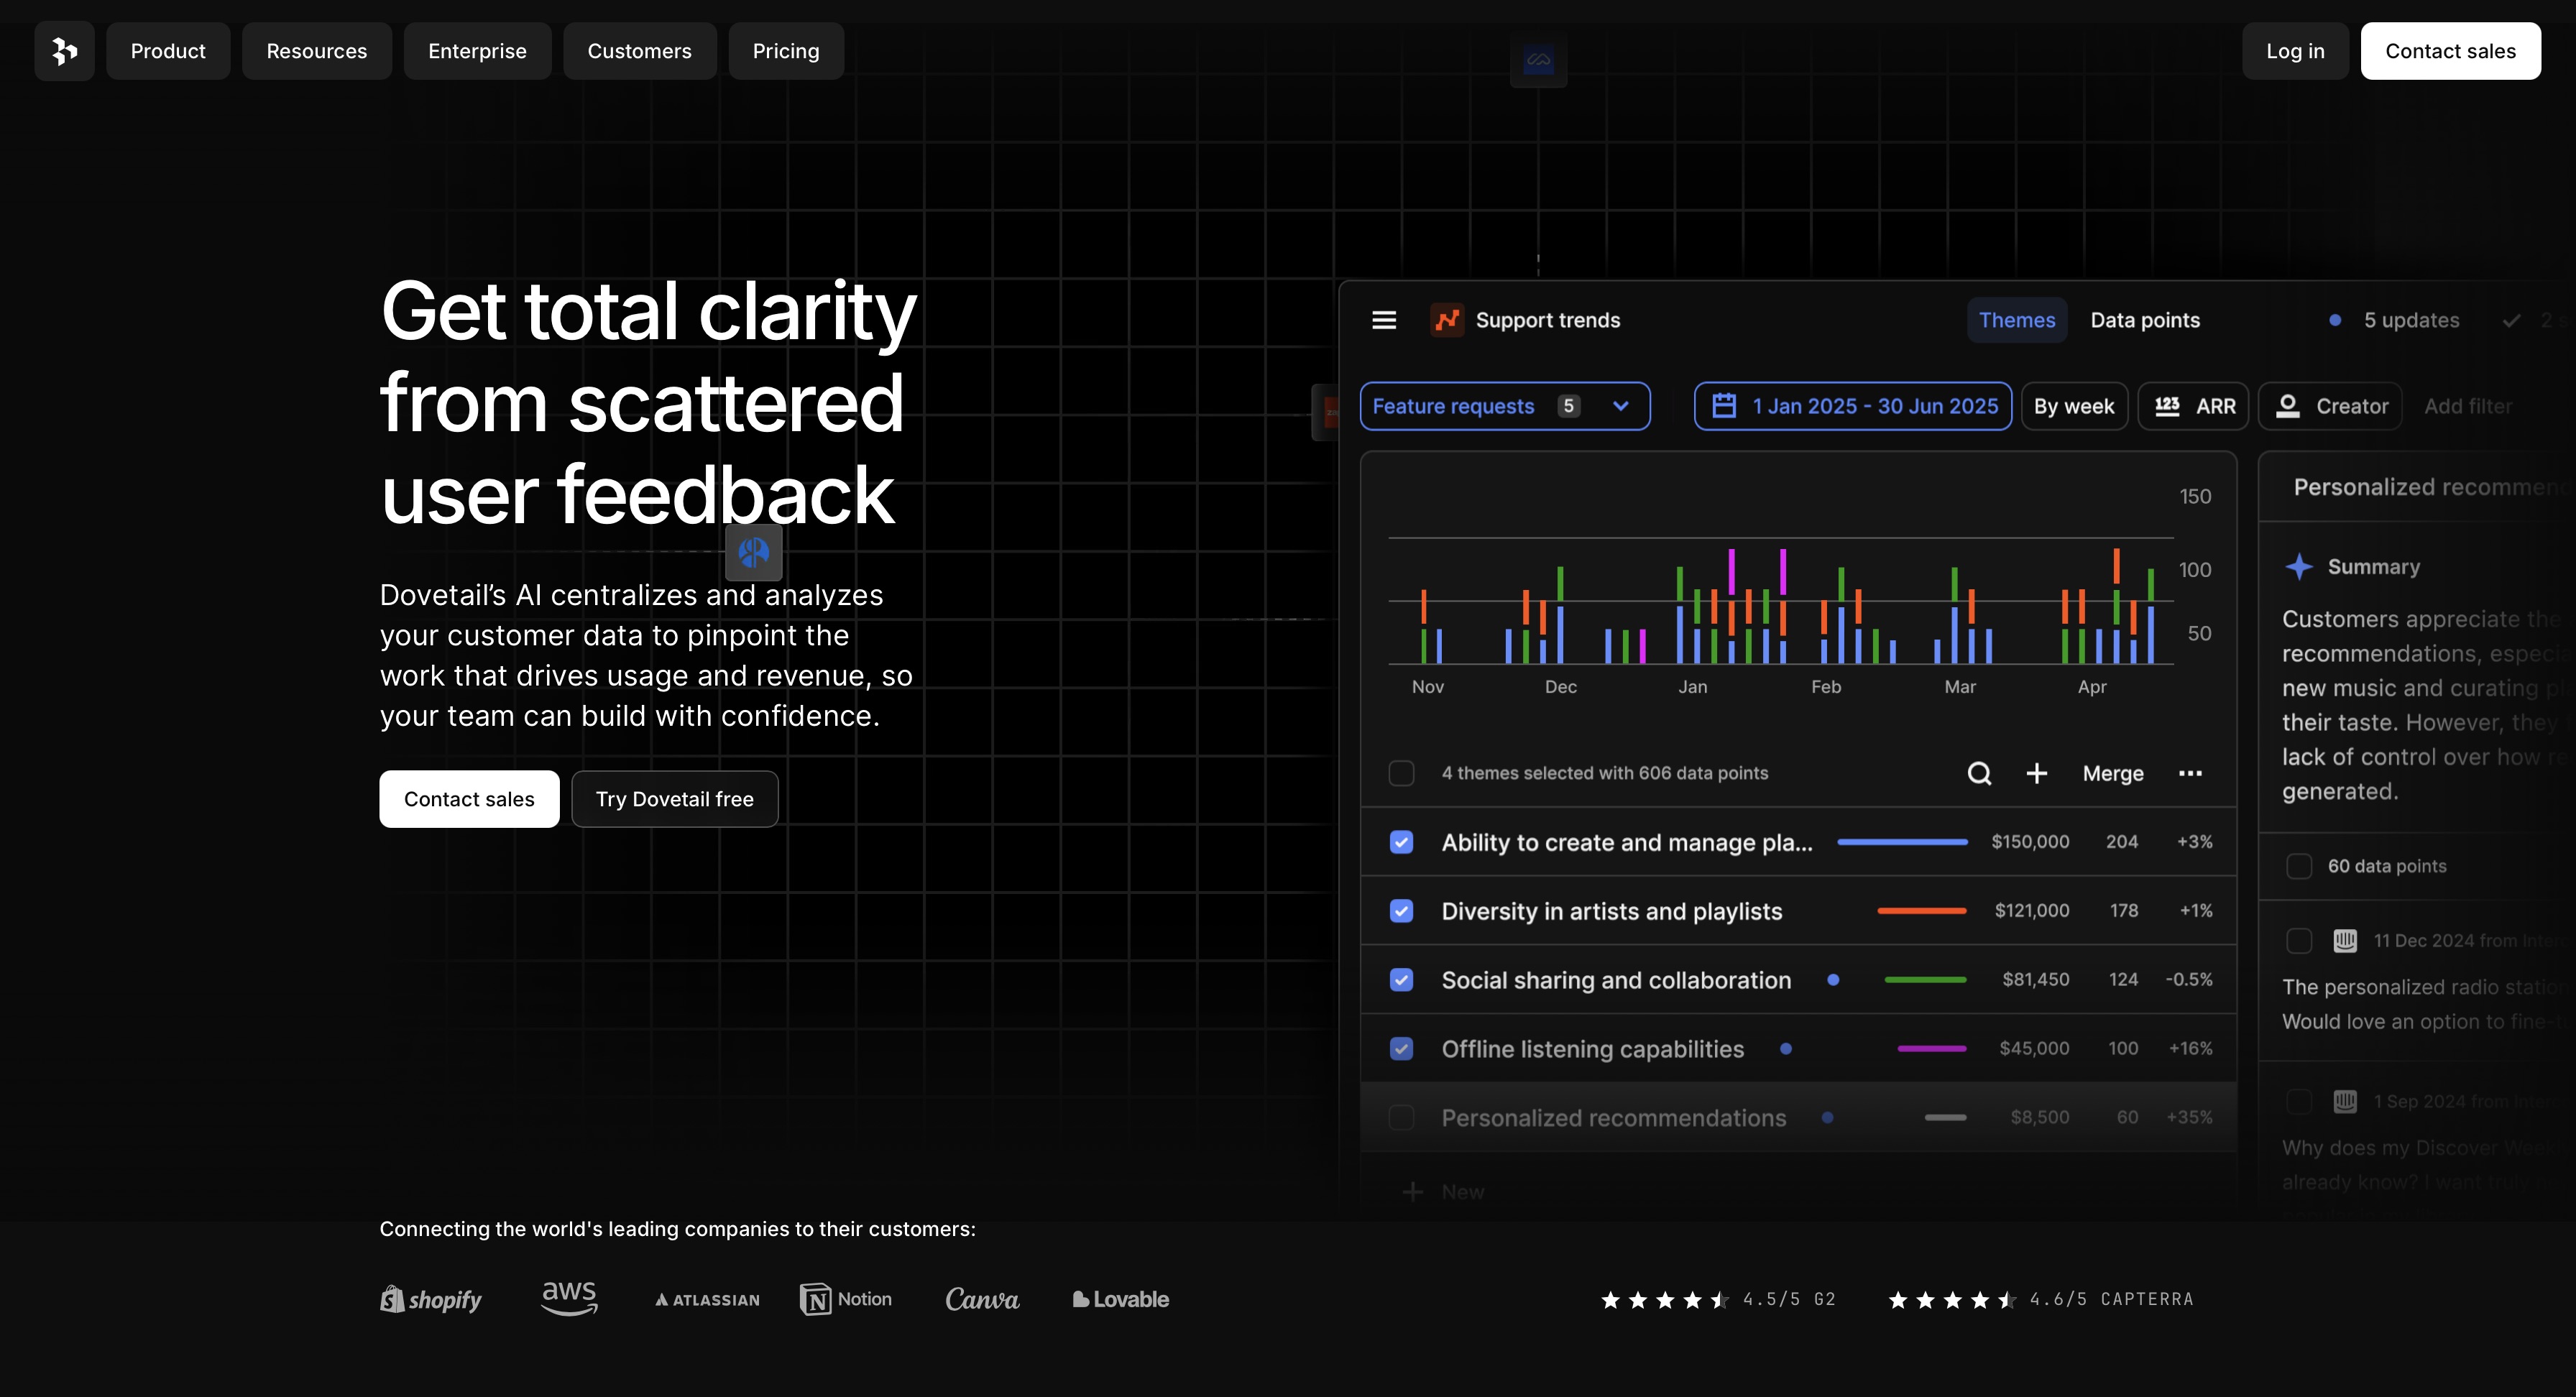2576x1397 pixels.
Task: Expand the Feature requests dropdown
Action: 1621,406
